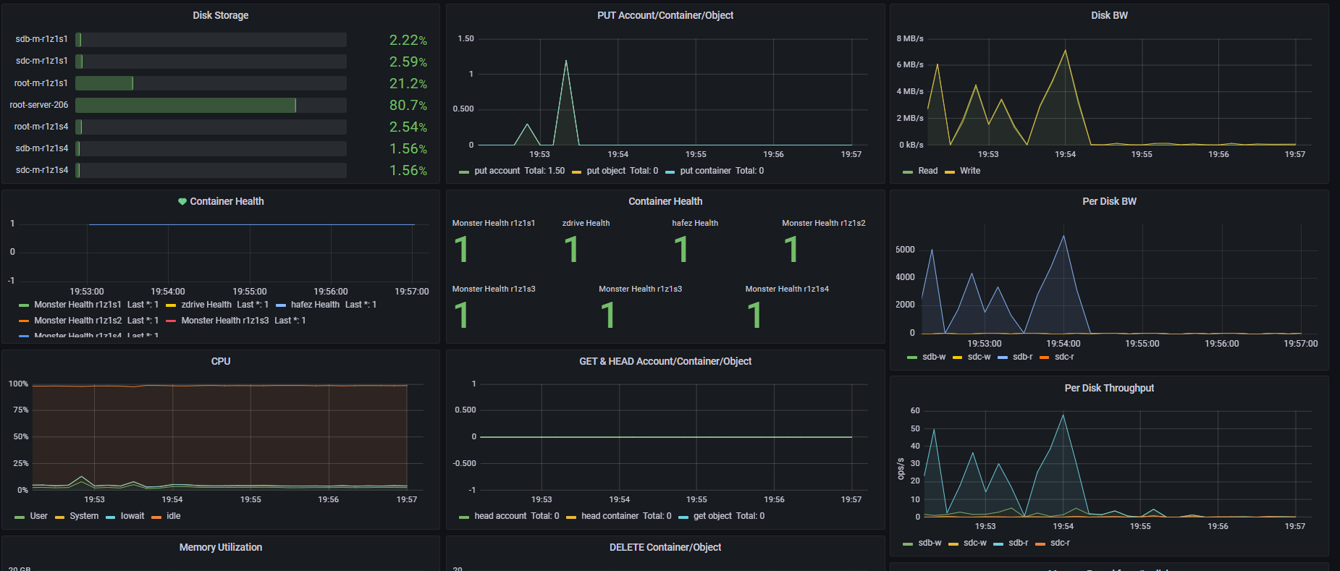Click the GET & HEAD Account/Container/Object title
The height and width of the screenshot is (571, 1340).
point(665,361)
